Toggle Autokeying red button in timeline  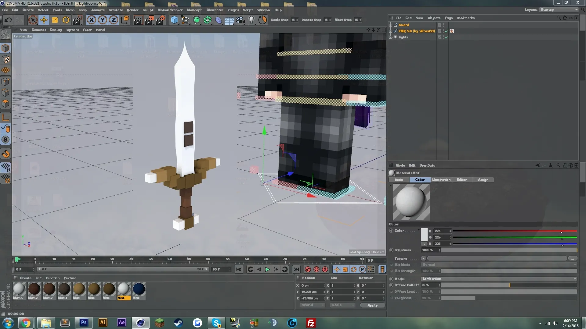317,269
